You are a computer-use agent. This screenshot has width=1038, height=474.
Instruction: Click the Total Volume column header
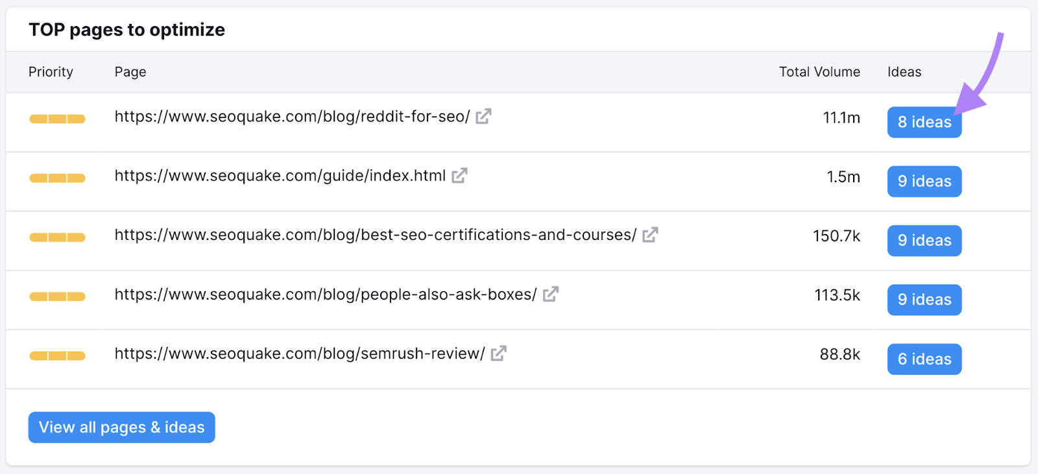click(x=819, y=72)
